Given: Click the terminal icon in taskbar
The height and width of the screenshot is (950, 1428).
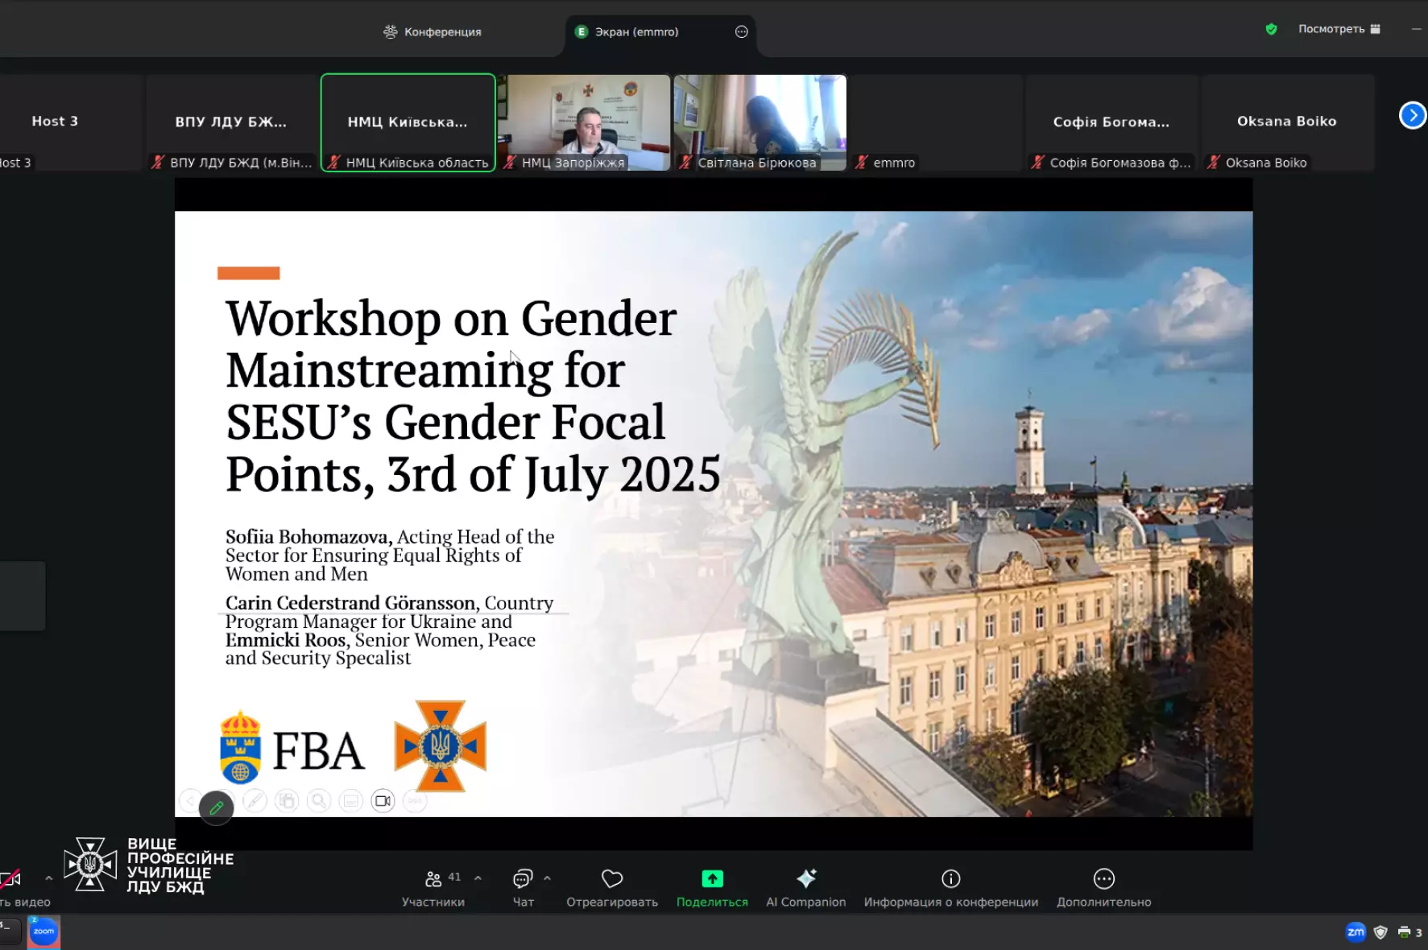Looking at the screenshot, I should click(x=8, y=931).
